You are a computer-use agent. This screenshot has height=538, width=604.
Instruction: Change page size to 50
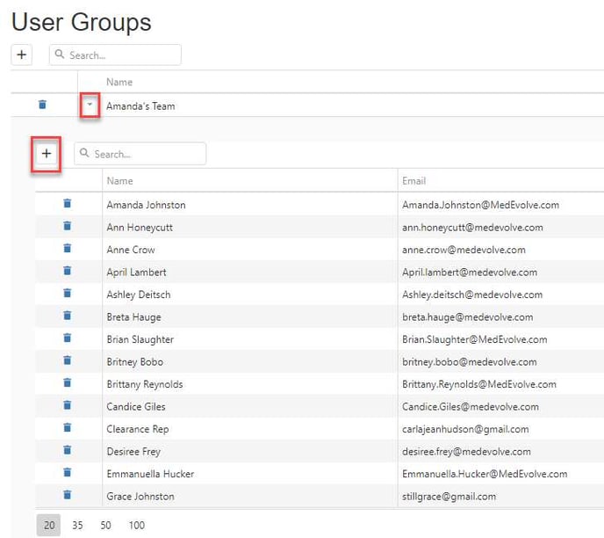[105, 526]
